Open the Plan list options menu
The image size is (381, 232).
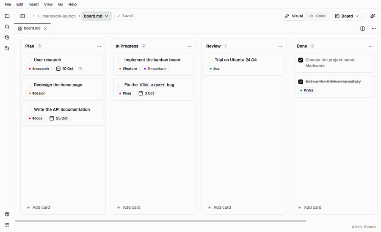99,46
